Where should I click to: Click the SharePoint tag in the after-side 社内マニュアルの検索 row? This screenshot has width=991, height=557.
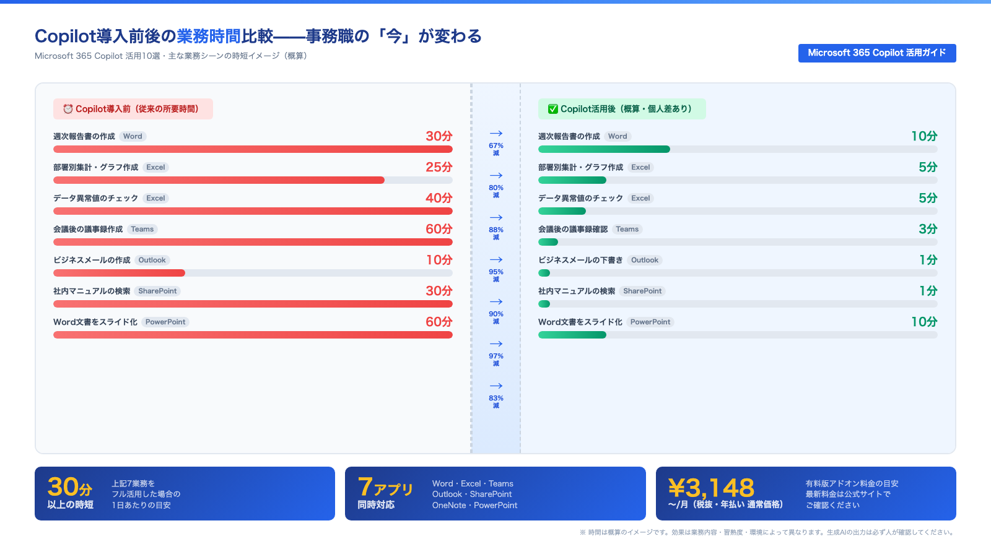[x=642, y=291]
